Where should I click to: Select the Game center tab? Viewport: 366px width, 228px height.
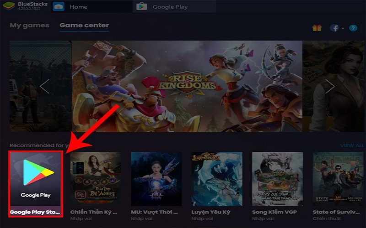84,26
